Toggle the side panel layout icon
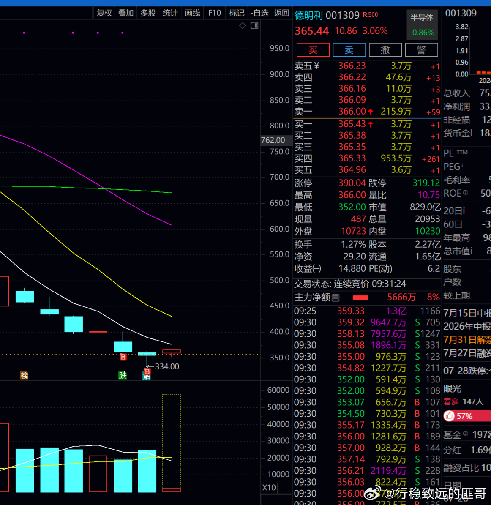Viewport: 491px width, 505px height. point(254,25)
